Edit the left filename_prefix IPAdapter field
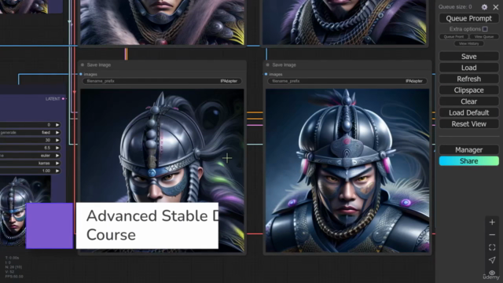 coord(162,81)
